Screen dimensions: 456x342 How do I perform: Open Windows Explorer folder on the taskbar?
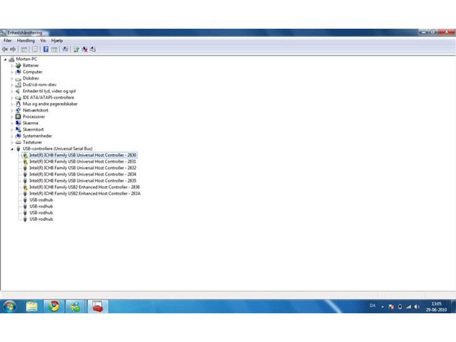[x=32, y=306]
